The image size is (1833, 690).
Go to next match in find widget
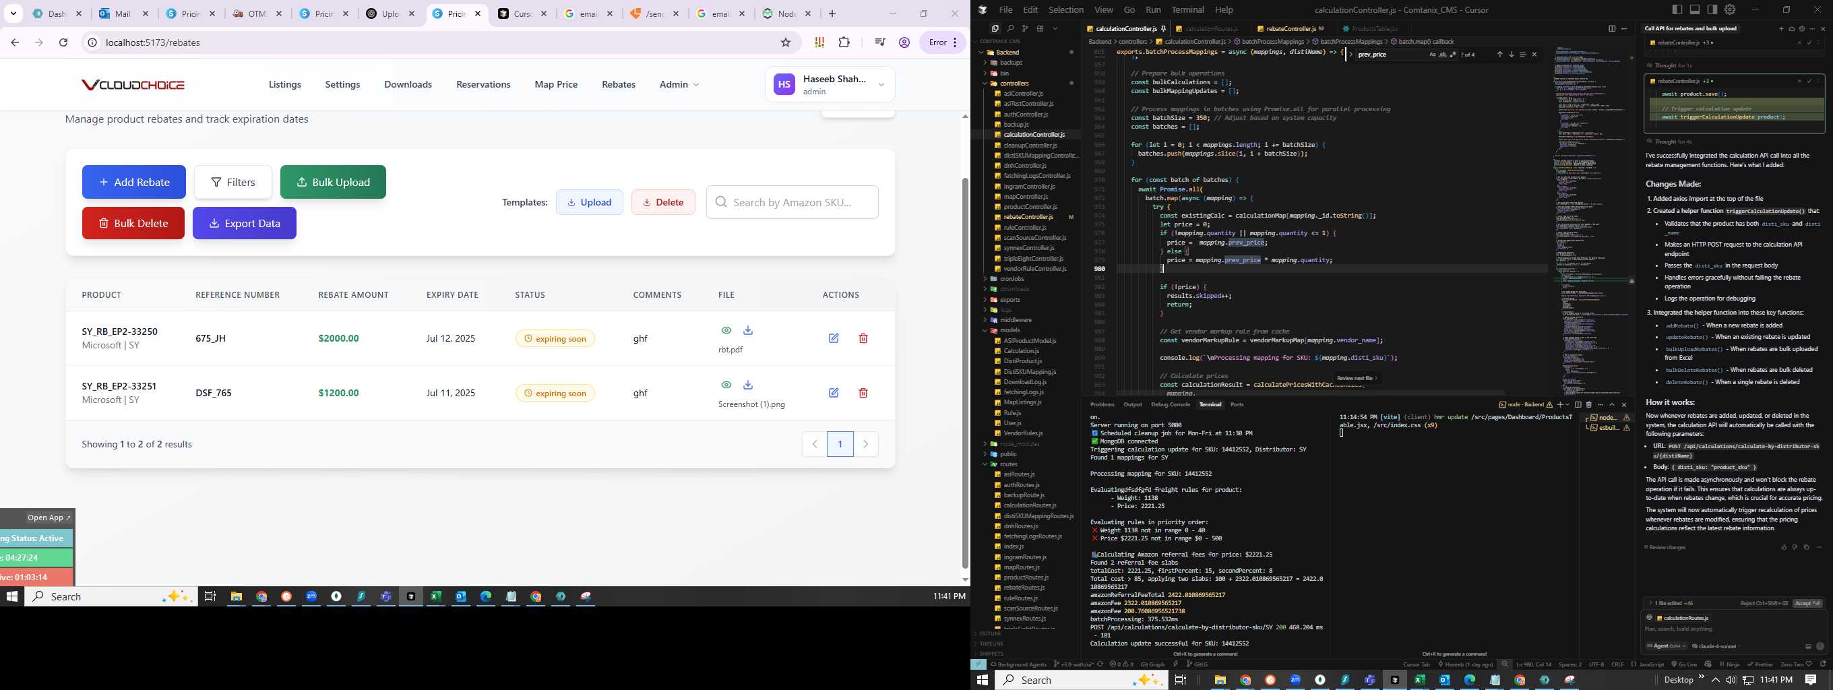pos(1512,55)
